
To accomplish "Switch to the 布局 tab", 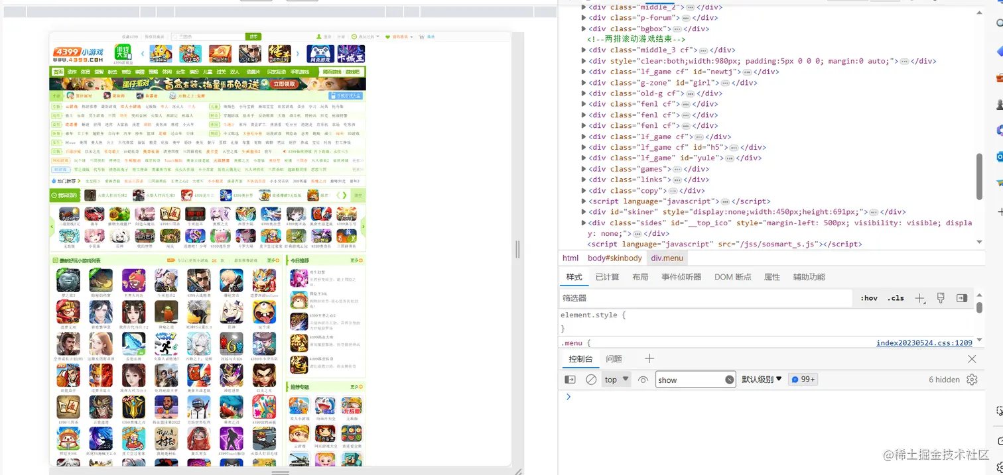I will click(640, 277).
